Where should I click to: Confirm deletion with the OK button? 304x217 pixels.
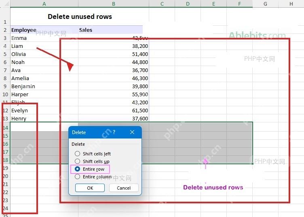tap(90, 188)
